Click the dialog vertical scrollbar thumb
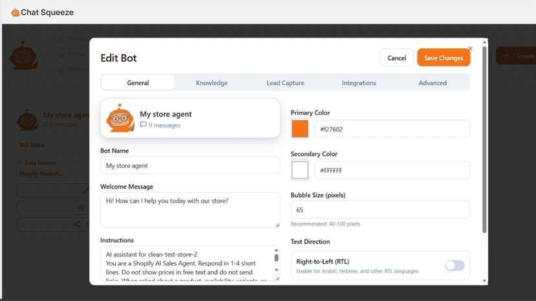The width and height of the screenshot is (536, 301). coord(484,140)
